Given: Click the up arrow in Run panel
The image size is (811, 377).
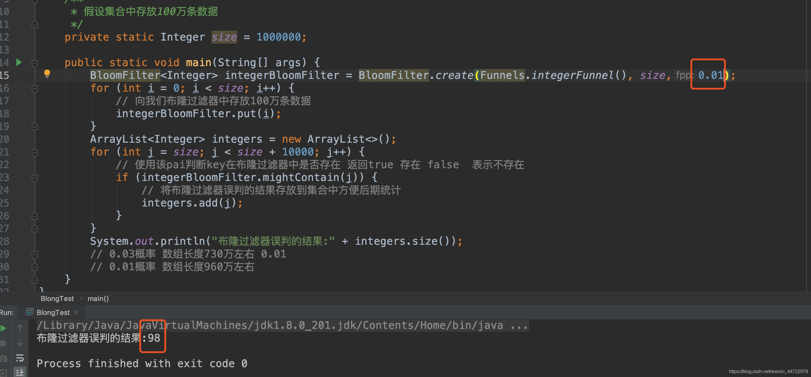Looking at the screenshot, I should click(x=20, y=328).
